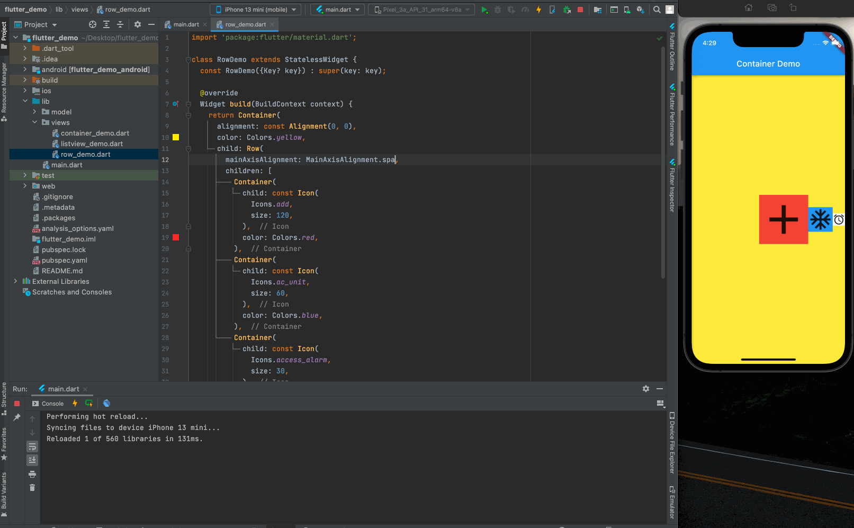Rotate the simulator device
The width and height of the screenshot is (854, 528).
point(793,7)
